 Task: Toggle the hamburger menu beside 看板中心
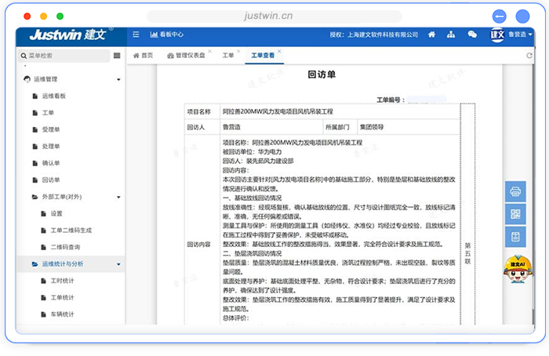[136, 35]
